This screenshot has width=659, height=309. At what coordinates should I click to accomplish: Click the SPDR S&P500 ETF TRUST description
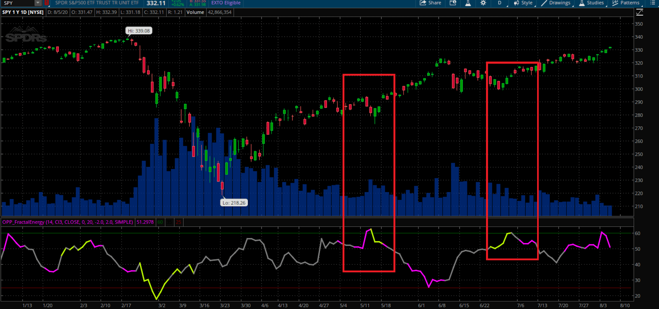pos(97,3)
